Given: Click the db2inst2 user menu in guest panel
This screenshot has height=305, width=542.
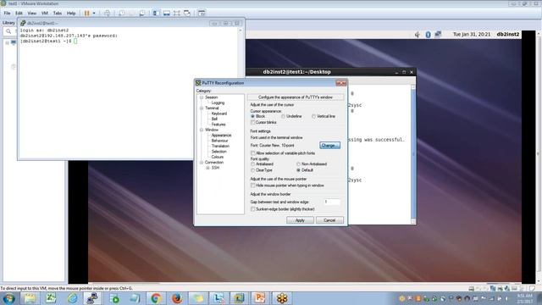Looking at the screenshot, I should point(508,34).
